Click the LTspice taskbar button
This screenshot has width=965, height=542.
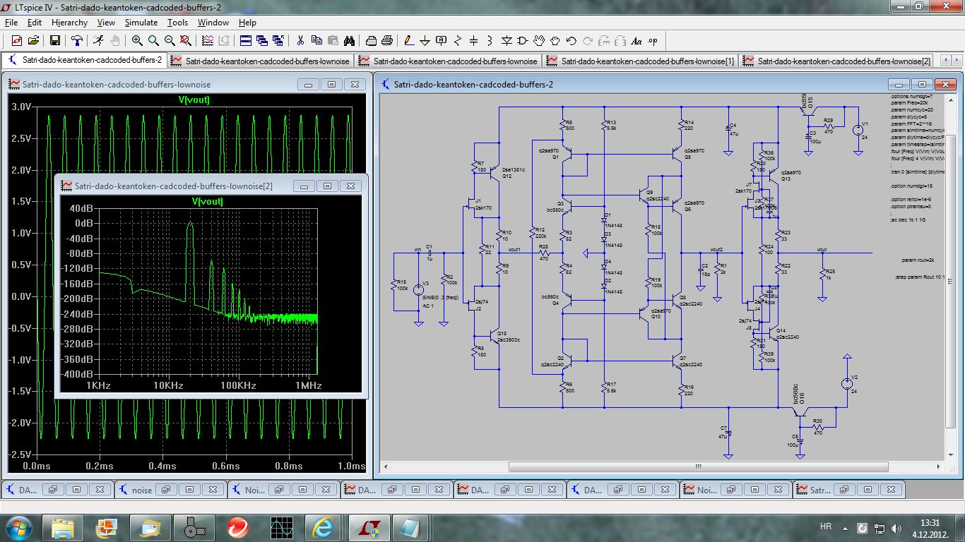click(x=367, y=527)
